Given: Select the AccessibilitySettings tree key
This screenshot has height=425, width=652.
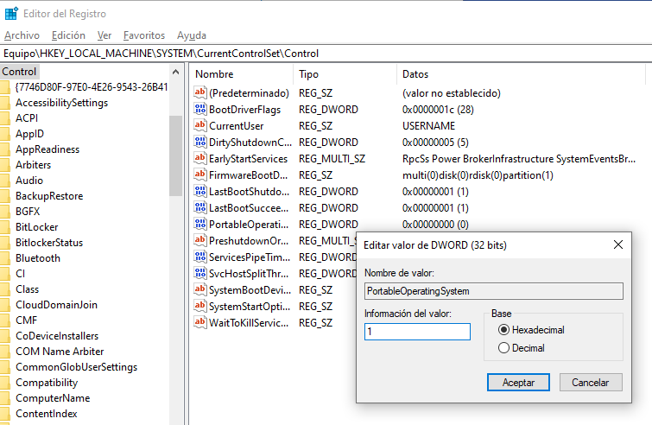Looking at the screenshot, I should [61, 103].
